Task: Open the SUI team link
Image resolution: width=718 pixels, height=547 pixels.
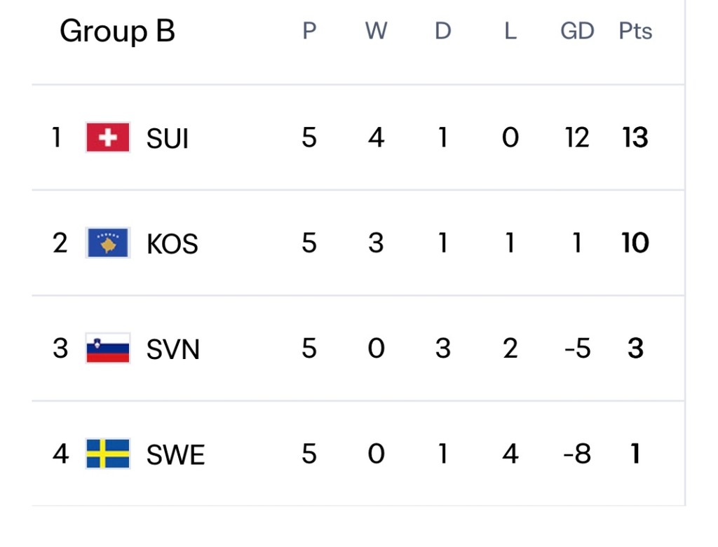Action: [168, 139]
